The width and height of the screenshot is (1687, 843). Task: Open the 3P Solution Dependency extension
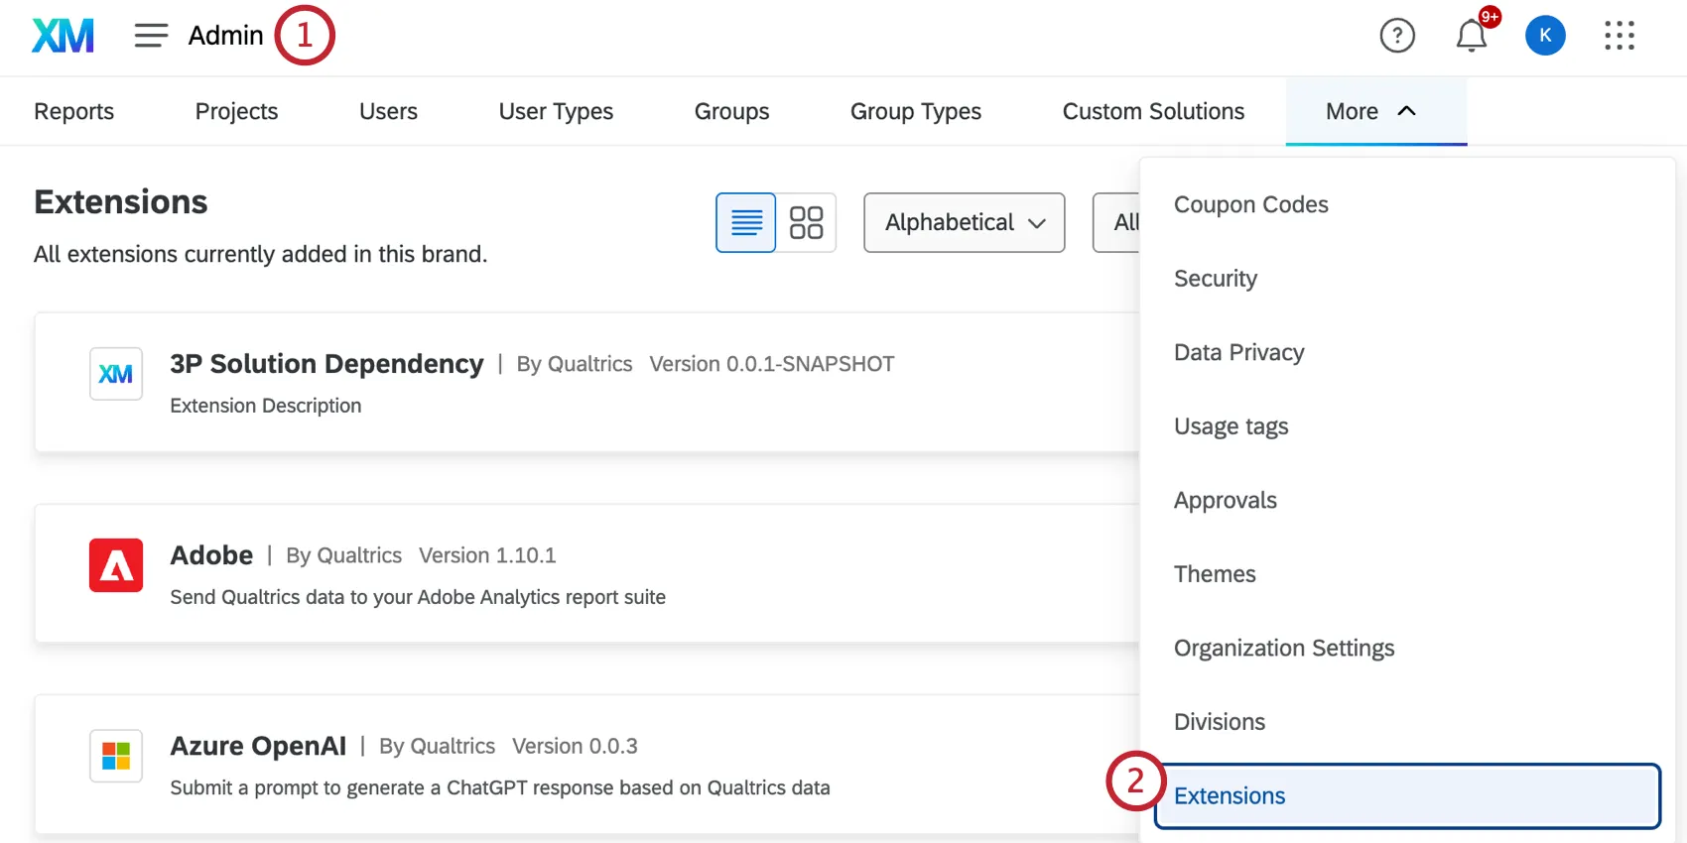pyautogui.click(x=326, y=364)
